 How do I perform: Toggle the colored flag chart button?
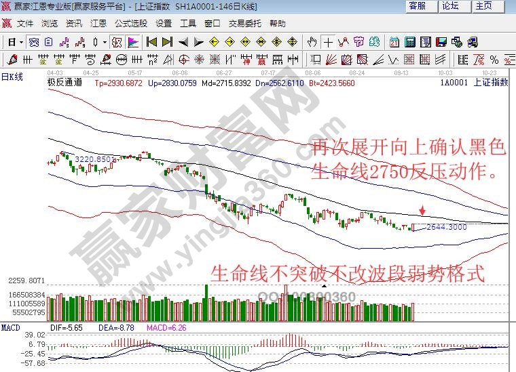pos(132,42)
